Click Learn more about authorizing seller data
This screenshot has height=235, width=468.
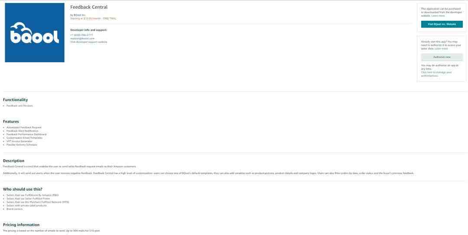pos(441,48)
